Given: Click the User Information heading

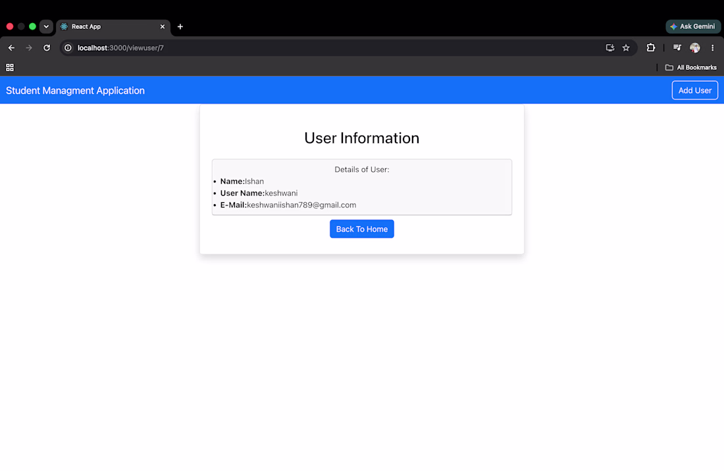Looking at the screenshot, I should [361, 138].
